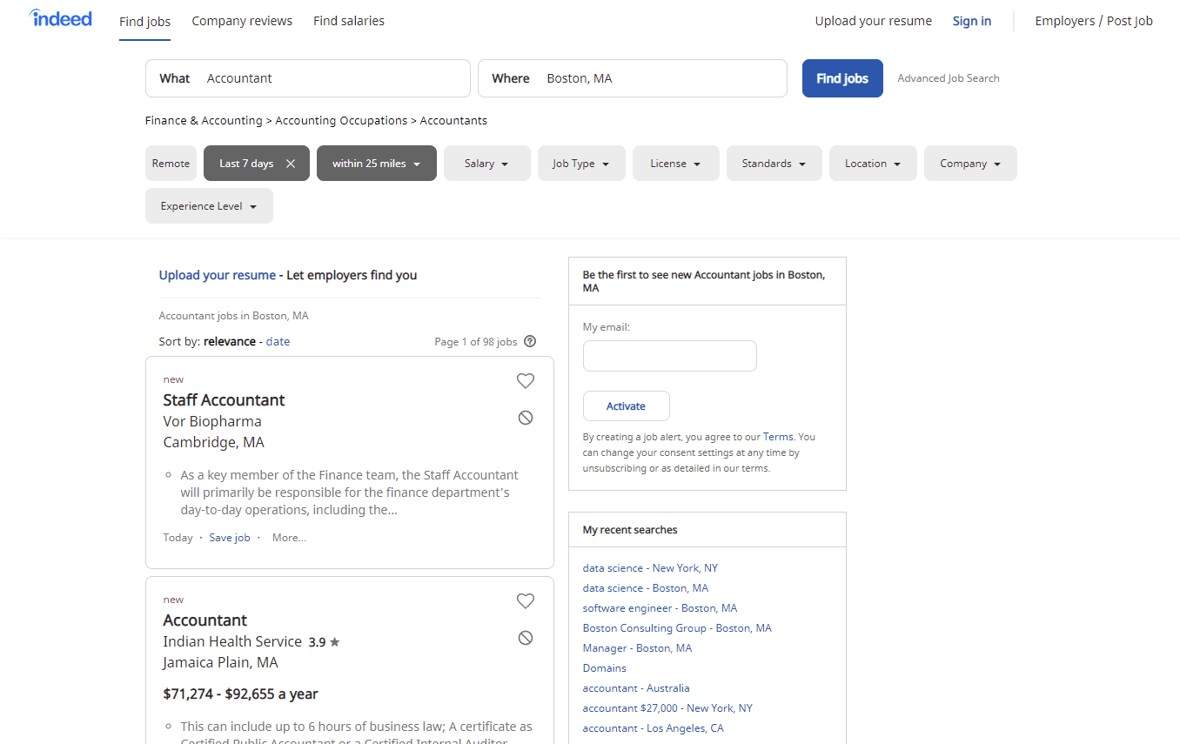Open recent search accountant $27,000 - New York
This screenshot has height=744, width=1180.
click(x=667, y=708)
